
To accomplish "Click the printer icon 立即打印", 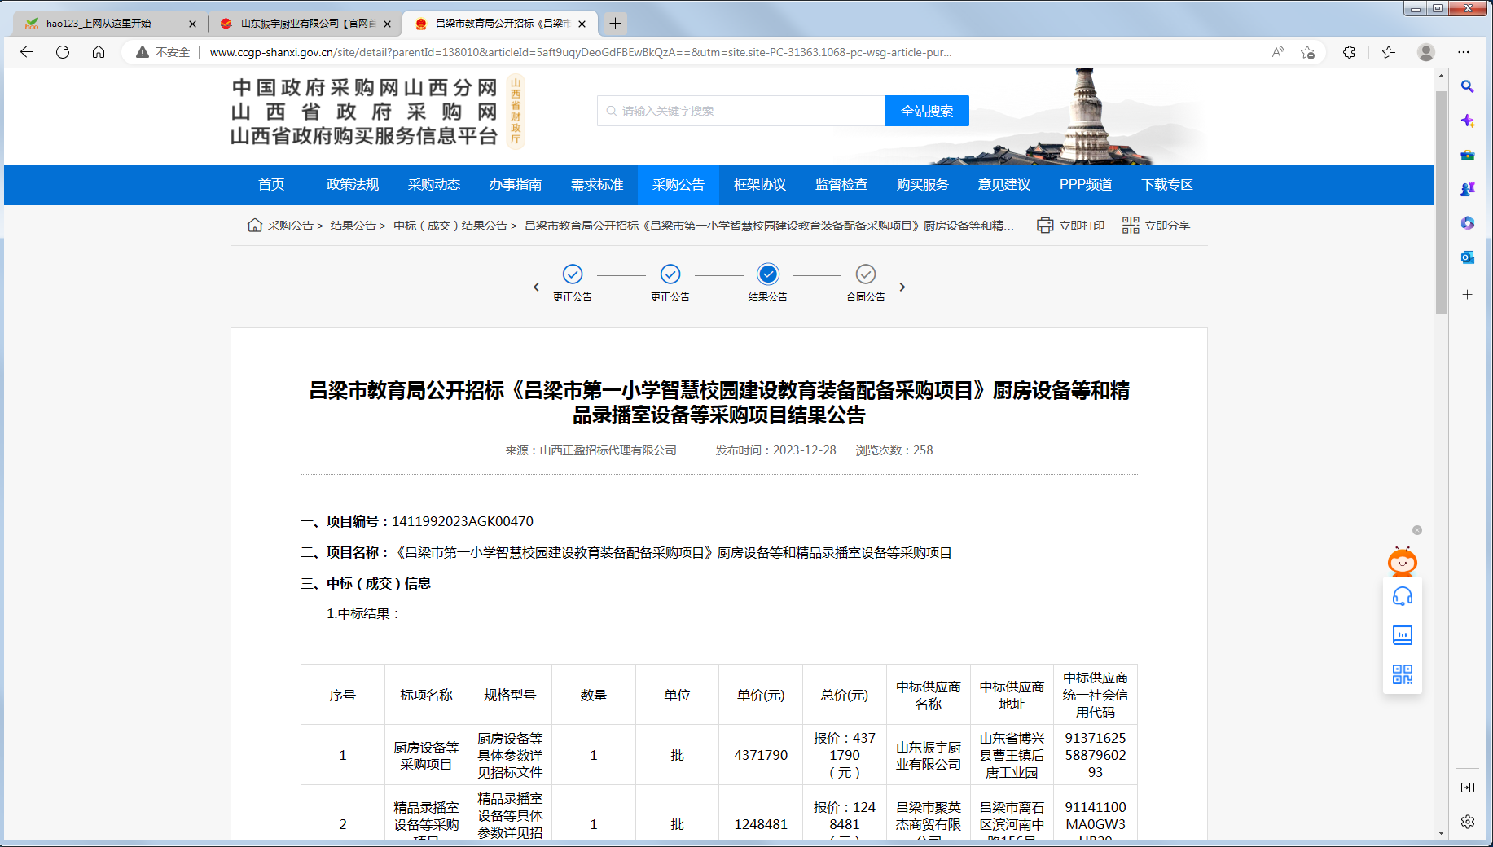I will click(x=1045, y=226).
